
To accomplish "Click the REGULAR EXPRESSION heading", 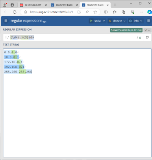I will [x=17, y=29].
